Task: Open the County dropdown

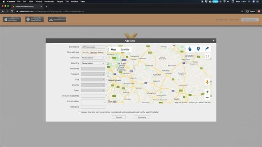Action: (93, 85)
